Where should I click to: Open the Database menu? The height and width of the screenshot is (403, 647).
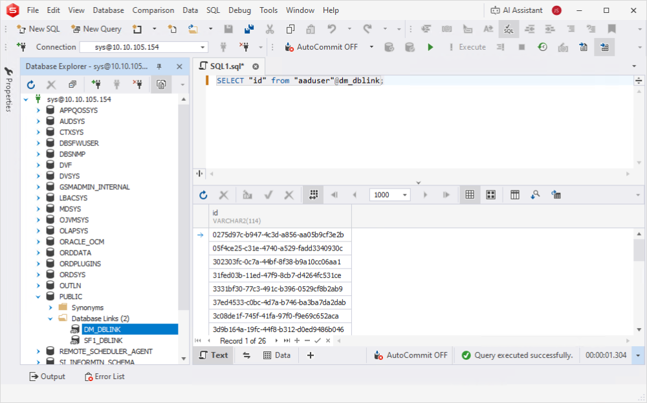tap(108, 10)
